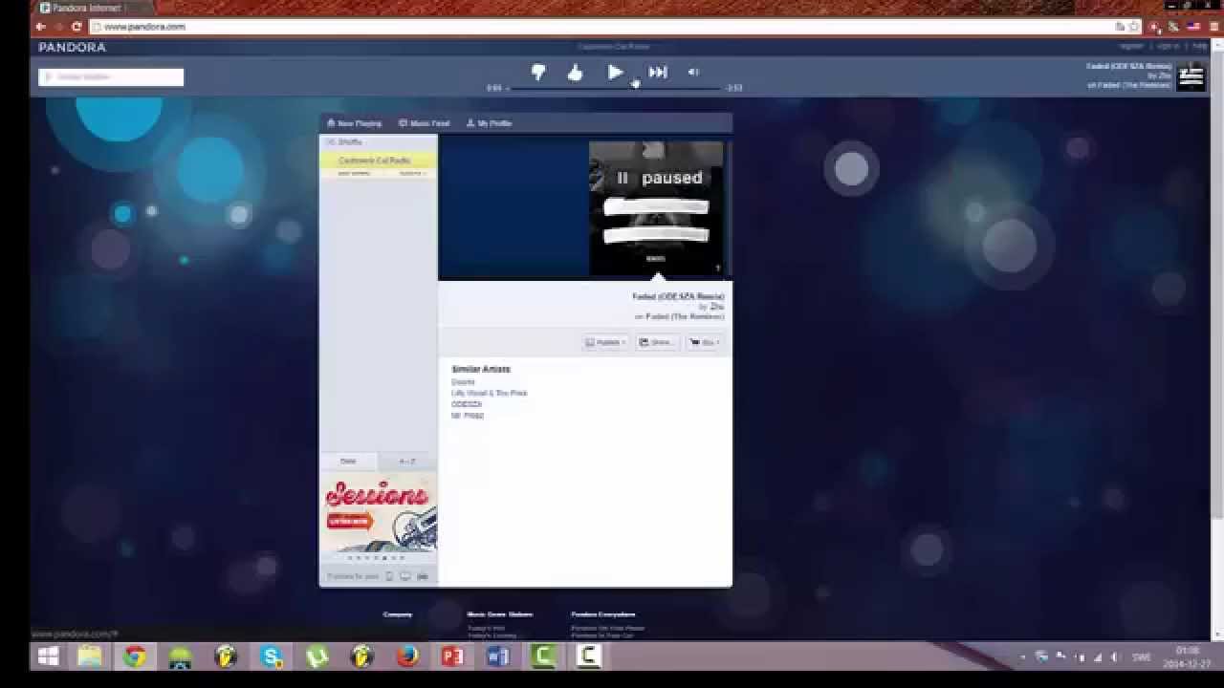Open similar artist Mr. Probz

click(x=468, y=417)
